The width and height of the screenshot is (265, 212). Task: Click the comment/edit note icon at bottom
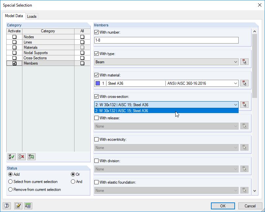18,206
